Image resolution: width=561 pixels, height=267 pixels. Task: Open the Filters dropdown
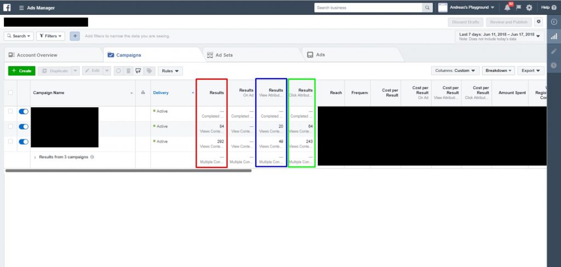50,36
